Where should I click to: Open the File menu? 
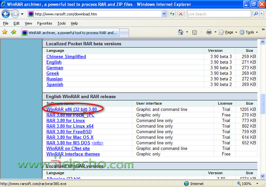click(6, 23)
